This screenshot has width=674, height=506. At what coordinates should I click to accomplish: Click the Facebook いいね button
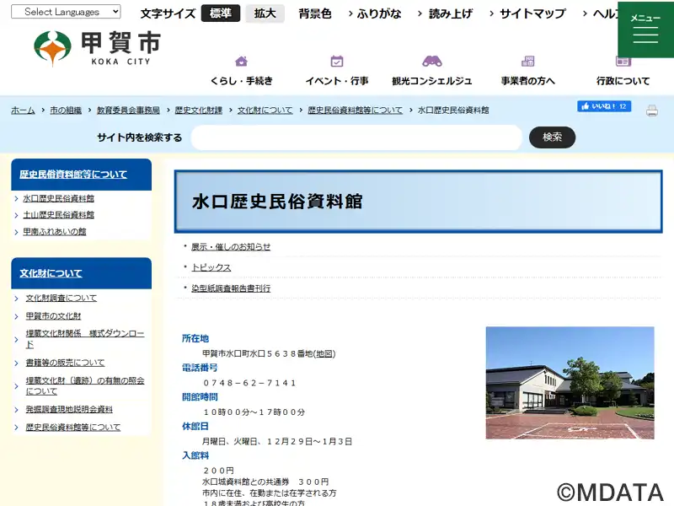604,106
